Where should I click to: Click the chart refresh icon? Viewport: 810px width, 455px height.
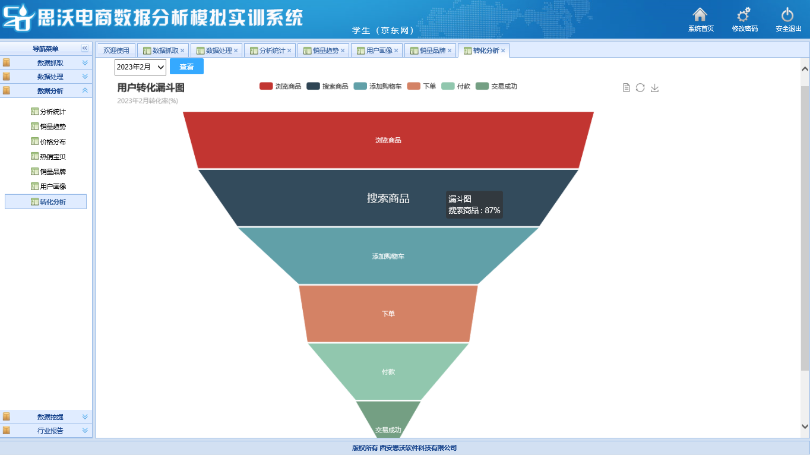640,88
